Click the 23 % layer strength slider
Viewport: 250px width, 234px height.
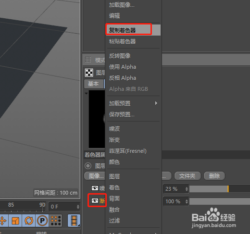220,189
